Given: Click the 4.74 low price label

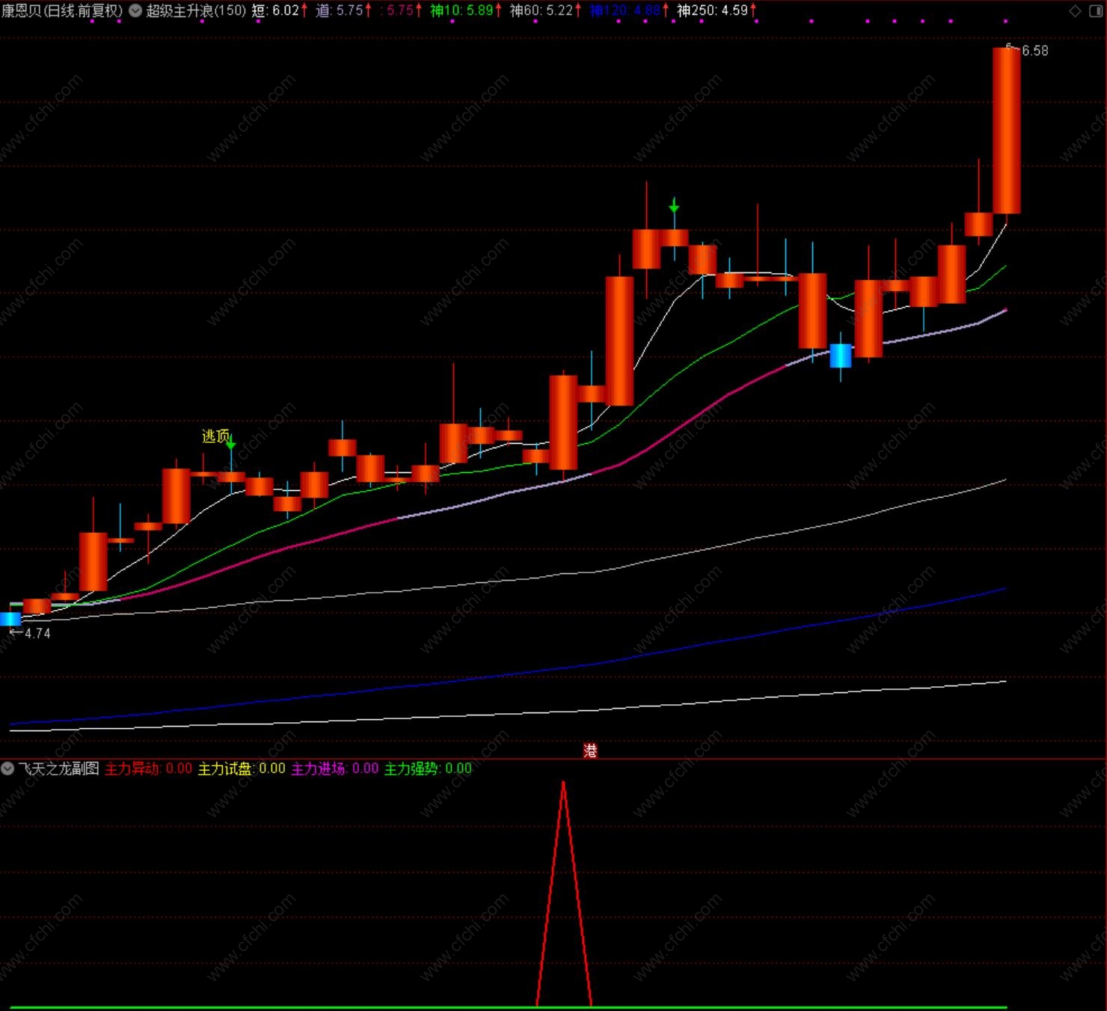Looking at the screenshot, I should point(37,633).
